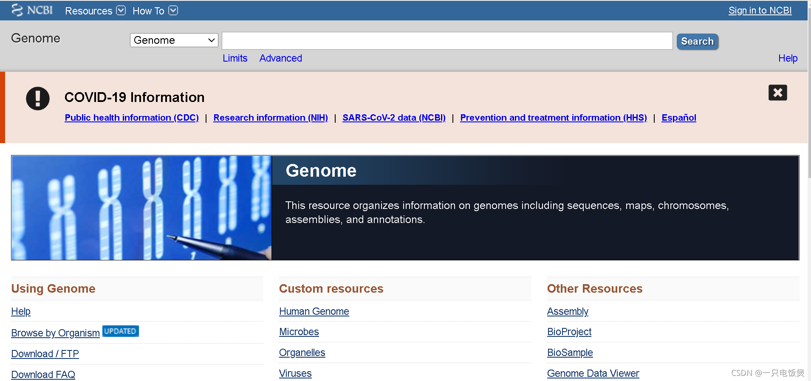Open Human Genome link
This screenshot has width=811, height=381.
[314, 311]
